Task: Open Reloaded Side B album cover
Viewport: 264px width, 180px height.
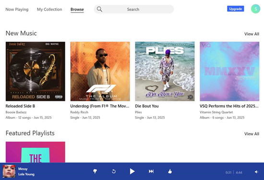Action: click(36, 72)
